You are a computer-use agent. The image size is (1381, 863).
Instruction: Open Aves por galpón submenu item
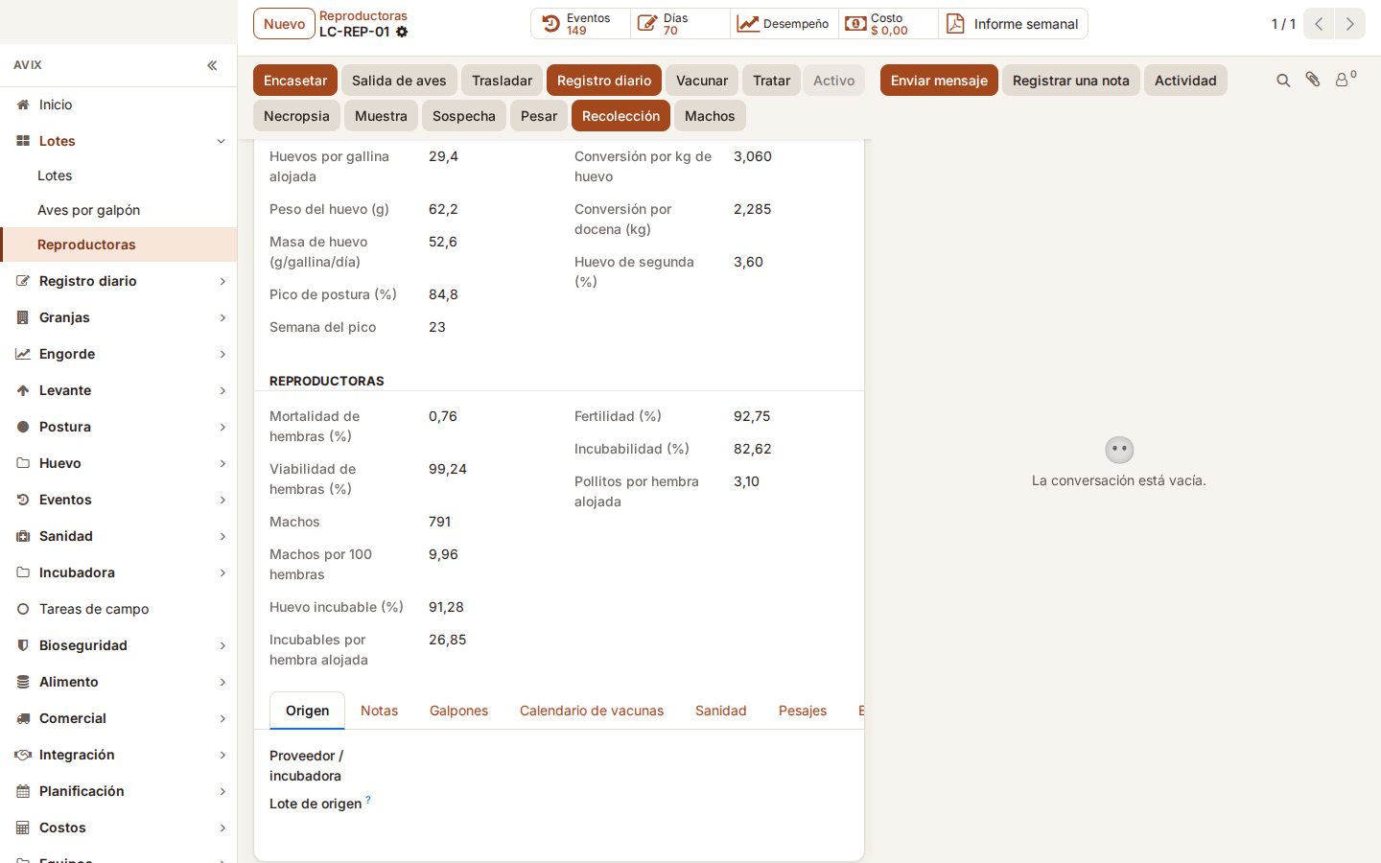[x=118, y=210]
